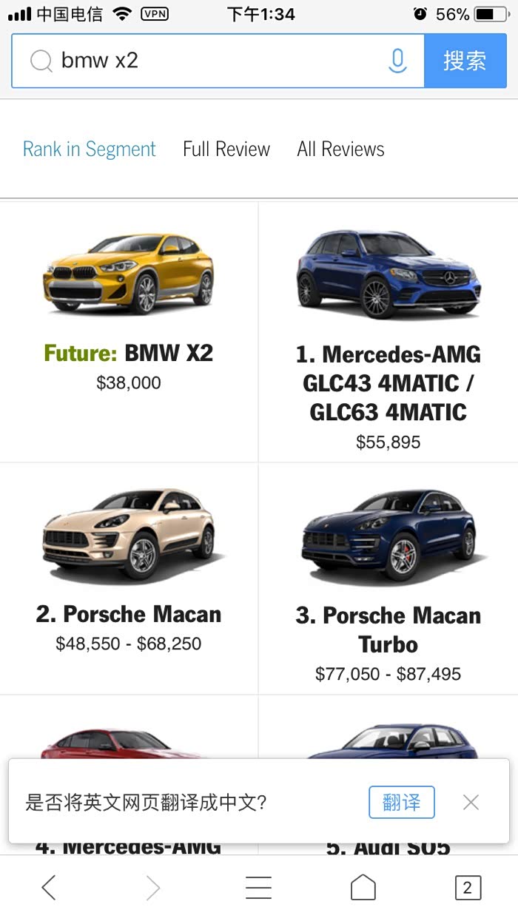Go back with the left arrow
Viewport: 518px width, 921px height.
coord(49,887)
